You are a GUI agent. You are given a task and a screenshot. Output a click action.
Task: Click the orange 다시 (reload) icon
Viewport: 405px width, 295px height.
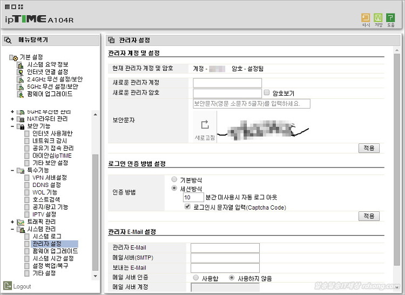click(366, 18)
